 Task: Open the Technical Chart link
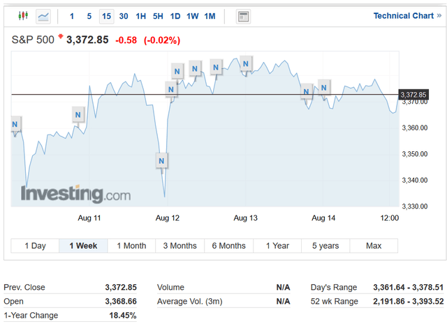coord(407,15)
